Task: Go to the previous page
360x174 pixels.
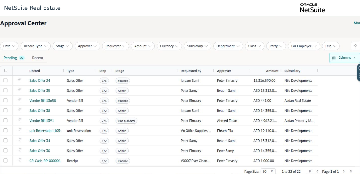Action: [x=317, y=171]
